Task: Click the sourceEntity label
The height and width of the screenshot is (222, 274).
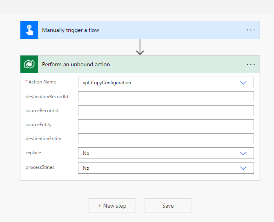Action: [39, 125]
